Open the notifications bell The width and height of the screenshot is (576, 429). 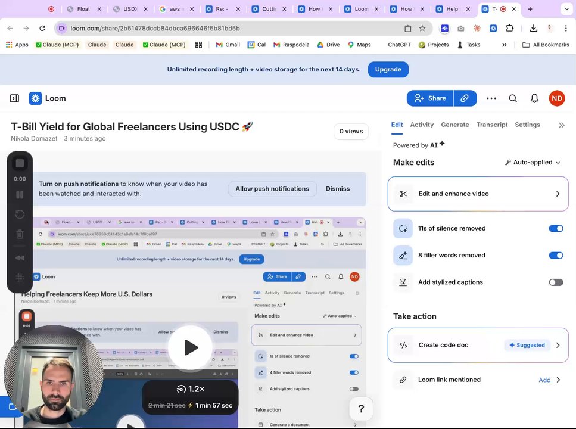coord(534,98)
